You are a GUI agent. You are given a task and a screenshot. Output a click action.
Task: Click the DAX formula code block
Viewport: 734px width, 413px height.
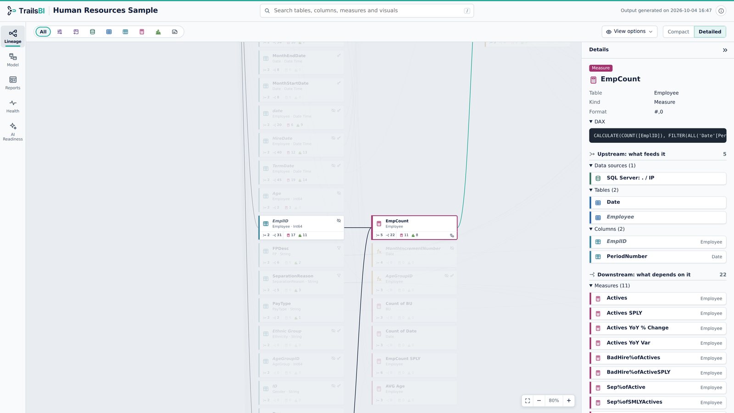click(x=658, y=136)
